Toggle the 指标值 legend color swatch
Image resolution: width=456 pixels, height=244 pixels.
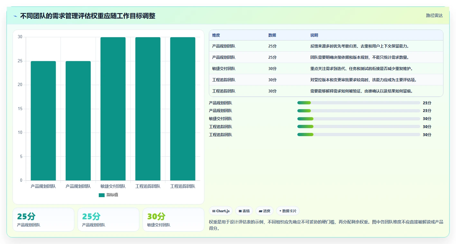click(x=102, y=195)
